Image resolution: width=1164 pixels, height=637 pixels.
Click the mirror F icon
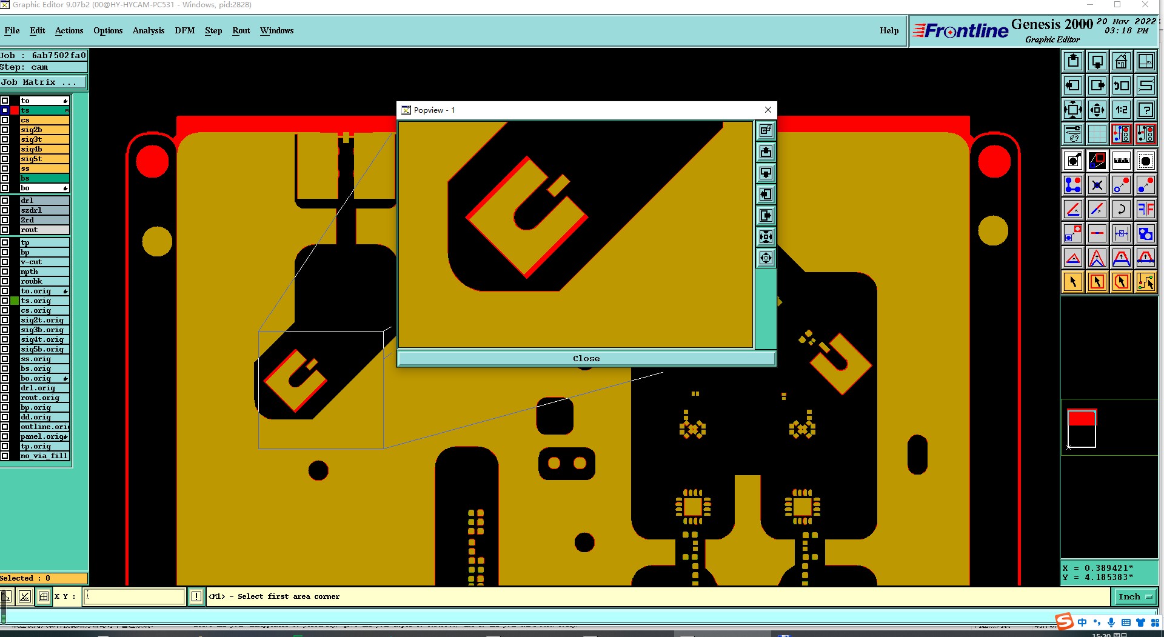click(x=1146, y=209)
